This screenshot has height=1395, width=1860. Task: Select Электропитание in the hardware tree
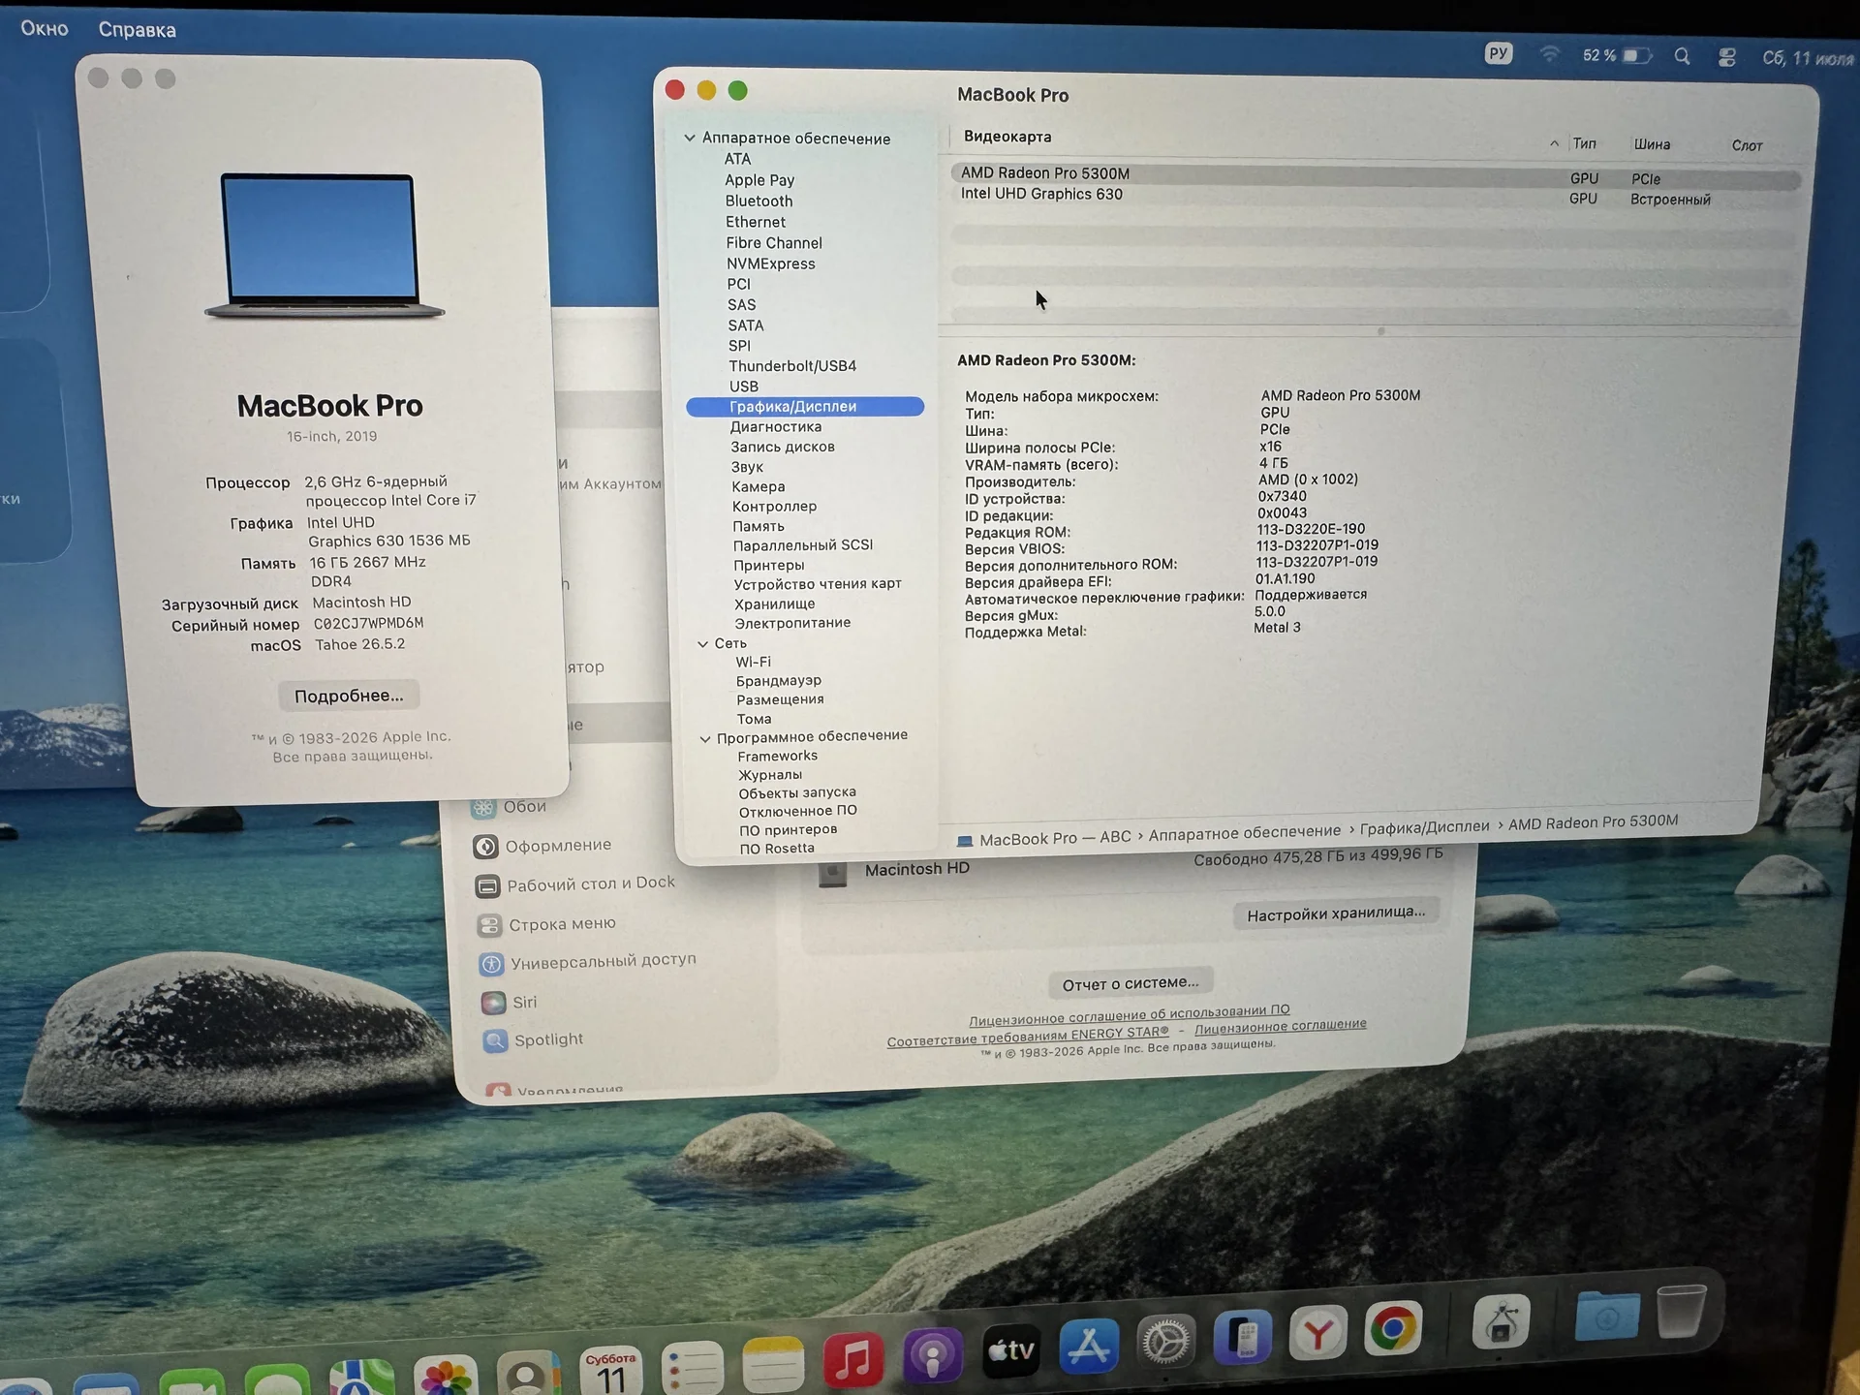click(x=792, y=623)
